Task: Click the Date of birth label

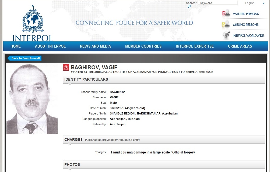Action: coord(98,108)
